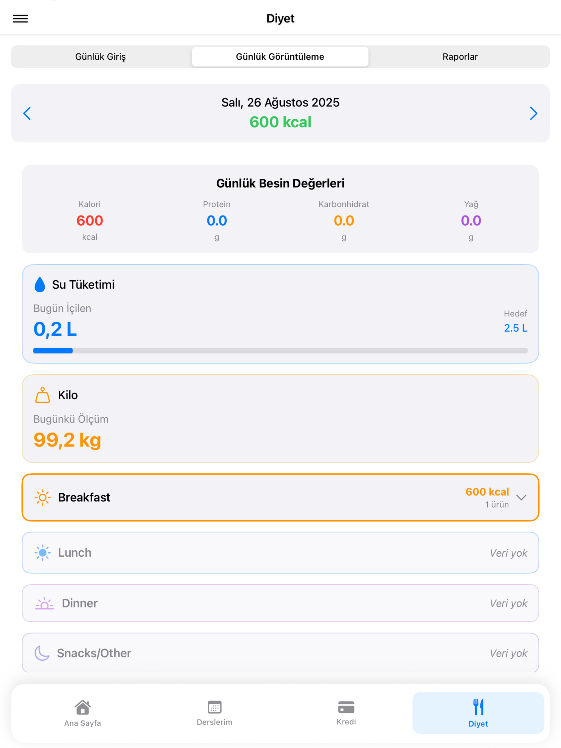Go to next day arrow
Viewport: 561px width, 748px height.
(x=533, y=113)
